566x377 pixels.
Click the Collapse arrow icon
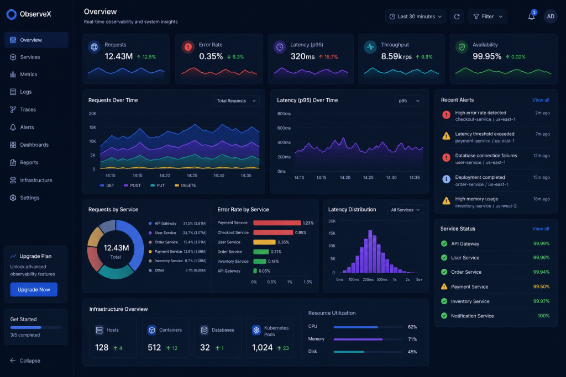(x=13, y=360)
